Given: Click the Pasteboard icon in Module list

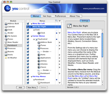Looking at the screenshot, I should pos(6,45).
